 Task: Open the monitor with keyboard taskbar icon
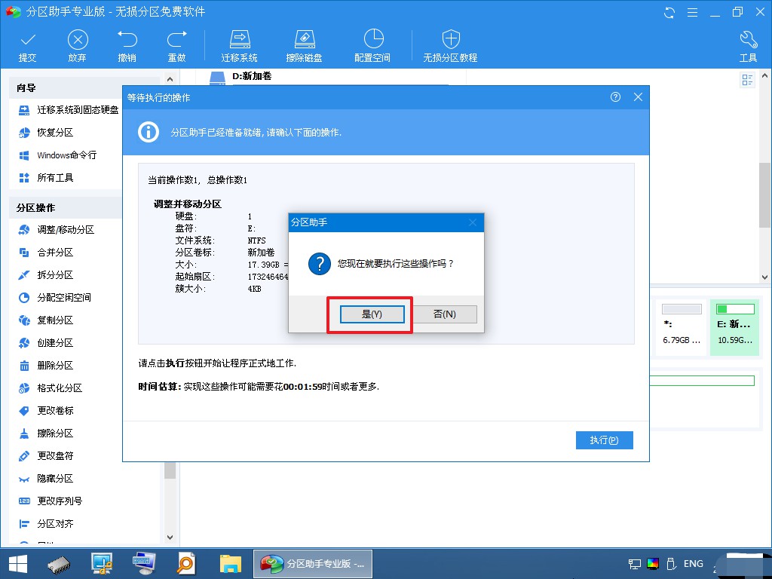[144, 564]
